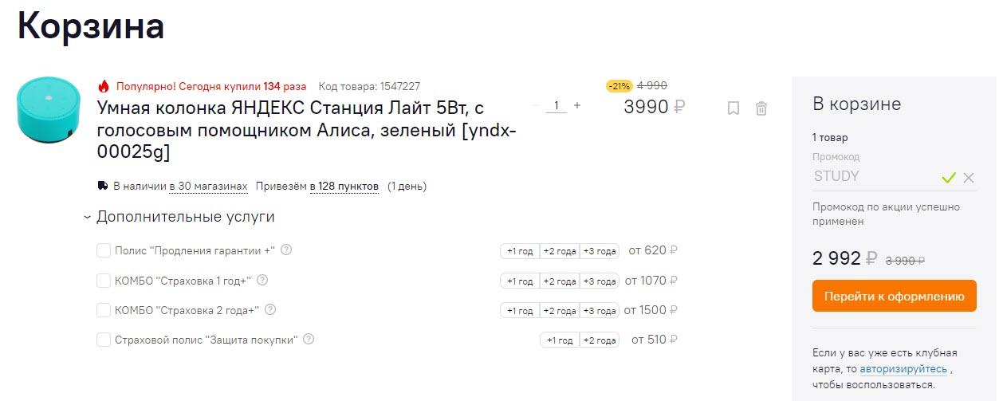Select "+1 год" for "Защита покупки" policy
The image size is (999, 401).
(560, 340)
